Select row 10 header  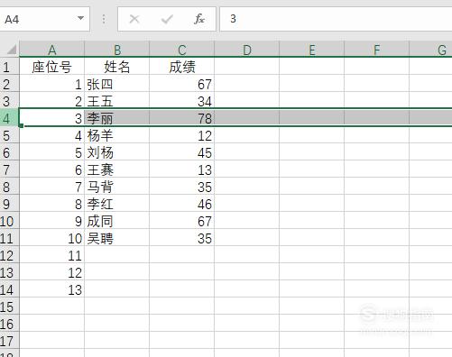click(9, 221)
